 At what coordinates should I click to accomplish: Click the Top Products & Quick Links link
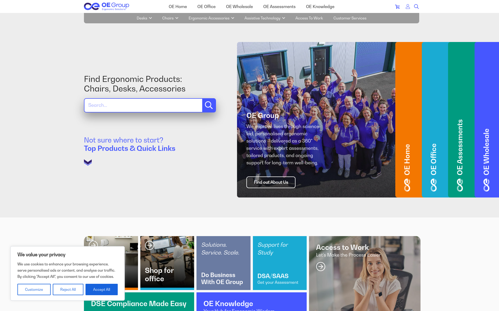pos(129,148)
